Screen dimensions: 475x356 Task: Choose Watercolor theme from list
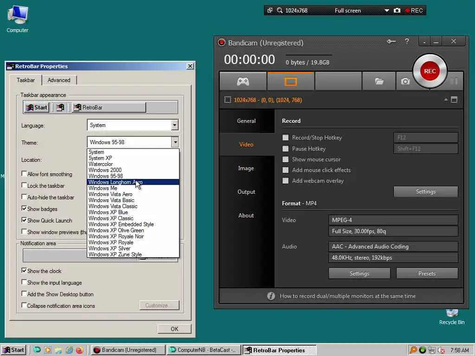pos(133,164)
